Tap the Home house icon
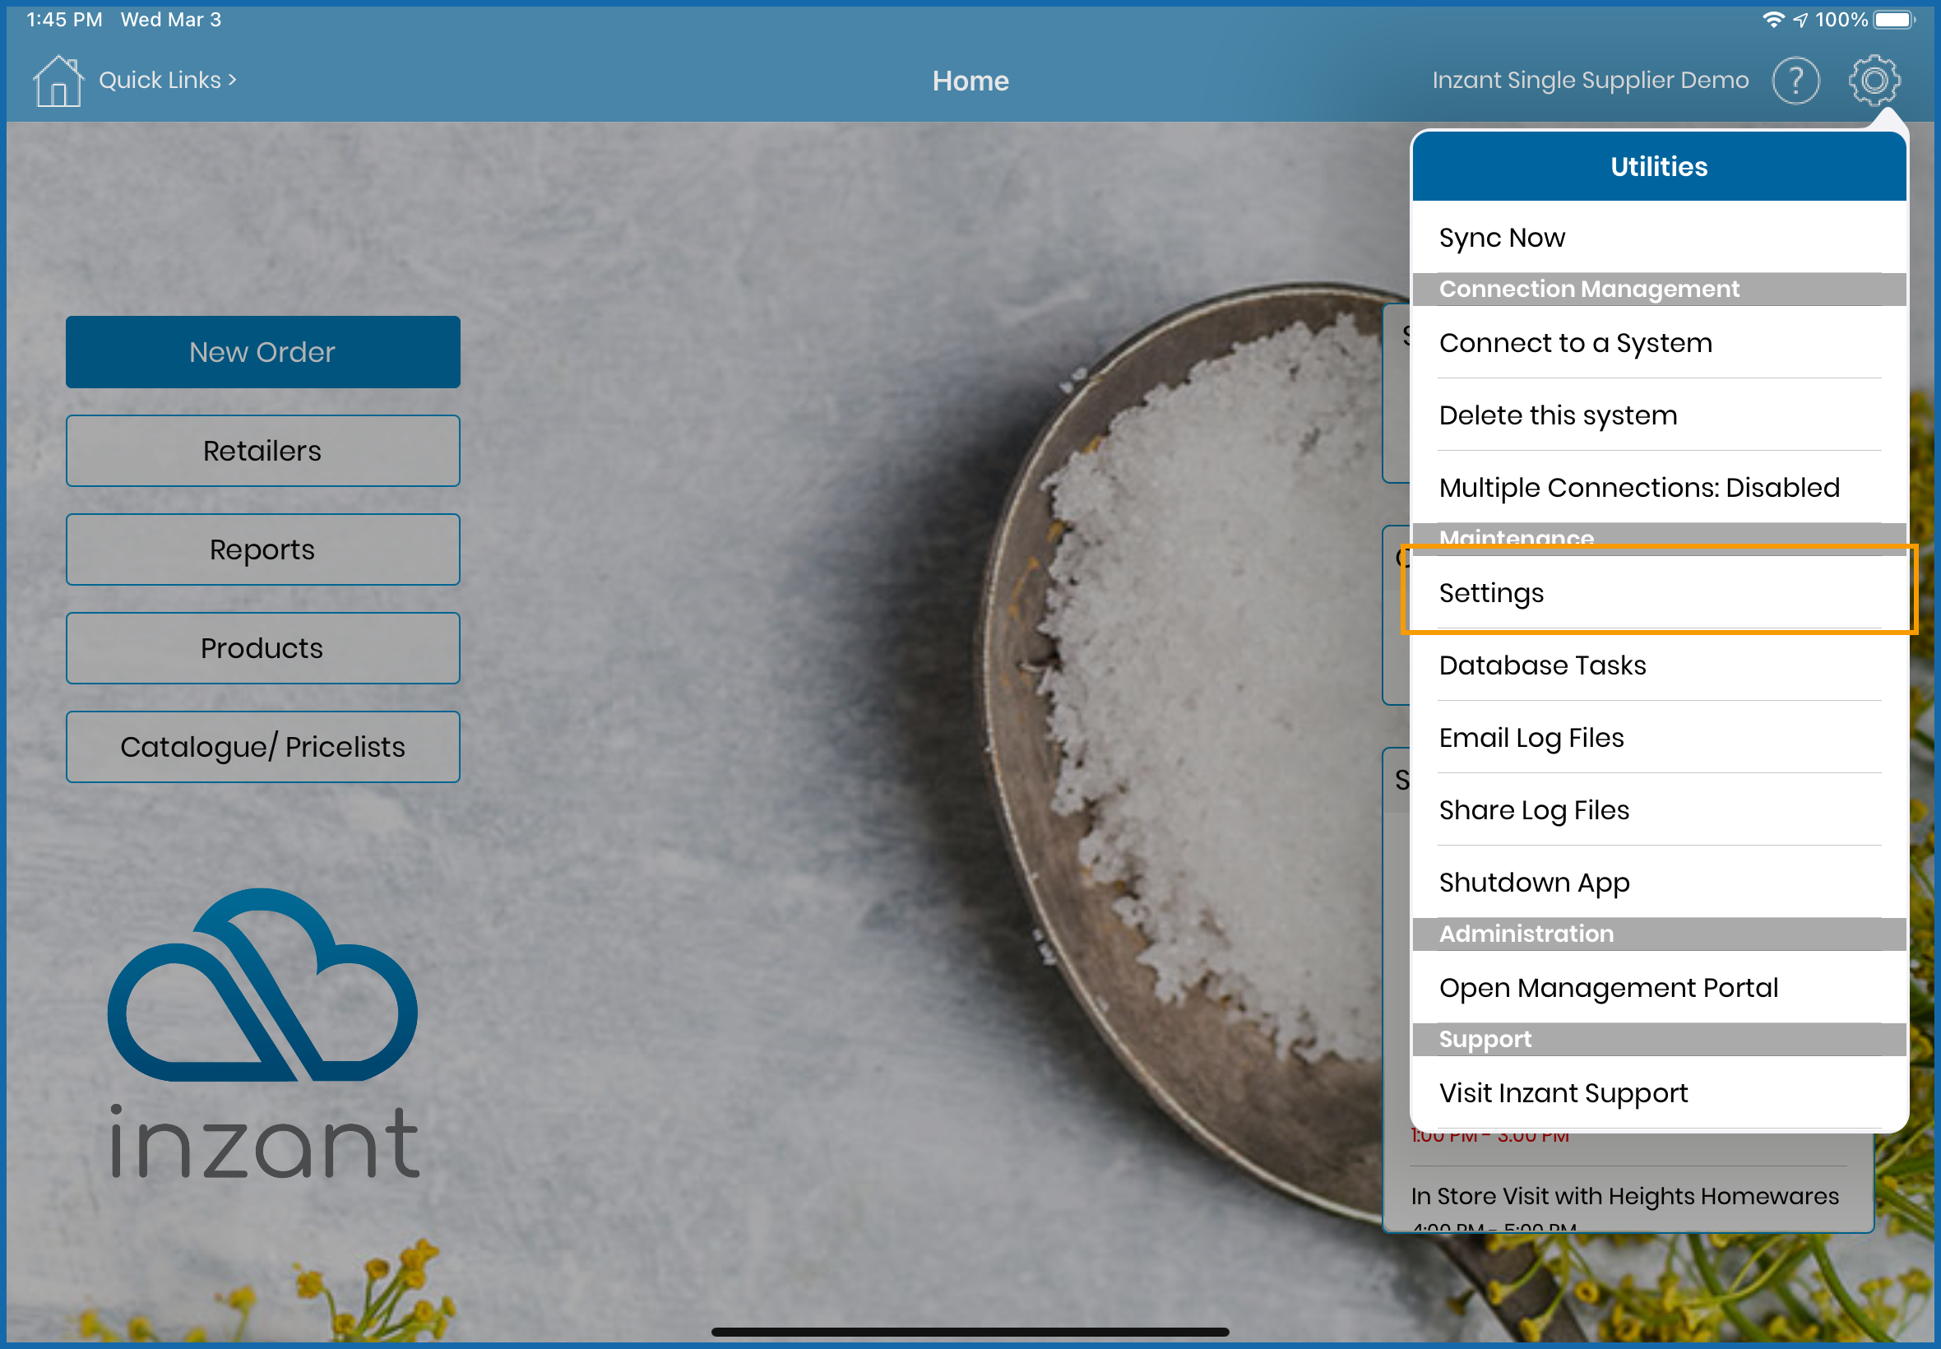The image size is (1941, 1349). pos(58,81)
